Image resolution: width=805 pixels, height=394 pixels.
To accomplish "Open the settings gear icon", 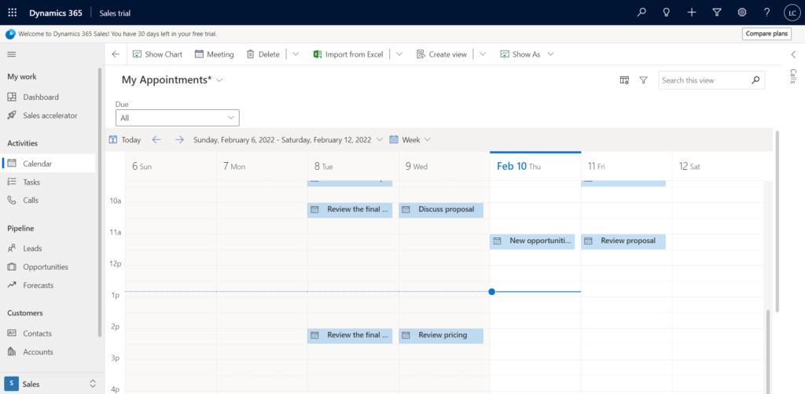I will coord(742,13).
